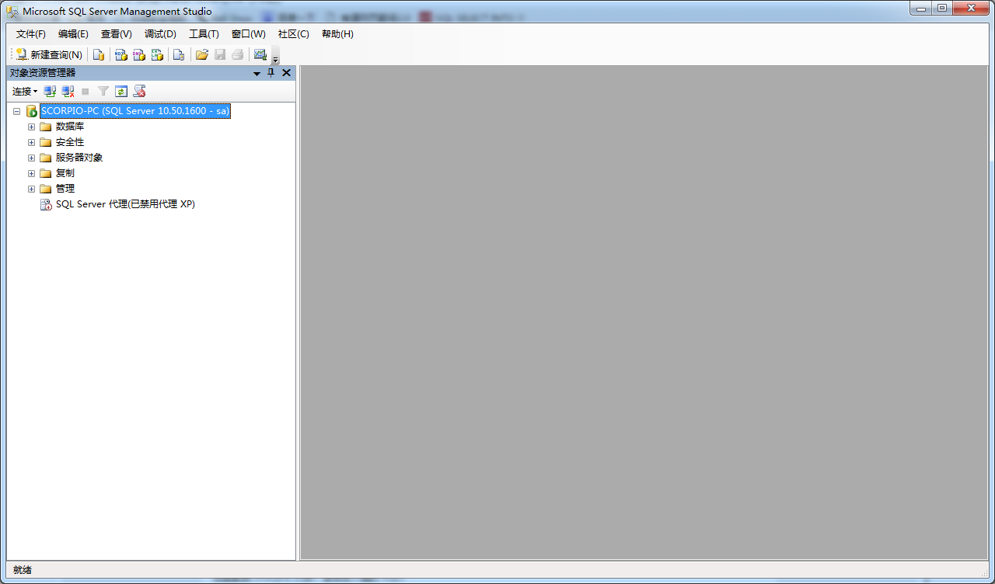This screenshot has width=995, height=584.
Task: Open the toolbar options overflow arrow
Action: (275, 57)
